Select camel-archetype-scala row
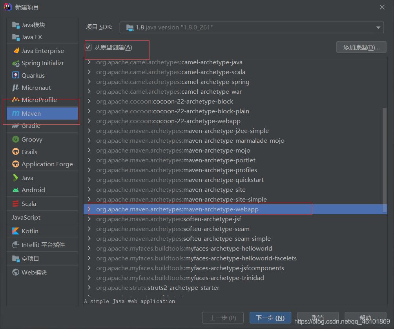 tap(235, 72)
